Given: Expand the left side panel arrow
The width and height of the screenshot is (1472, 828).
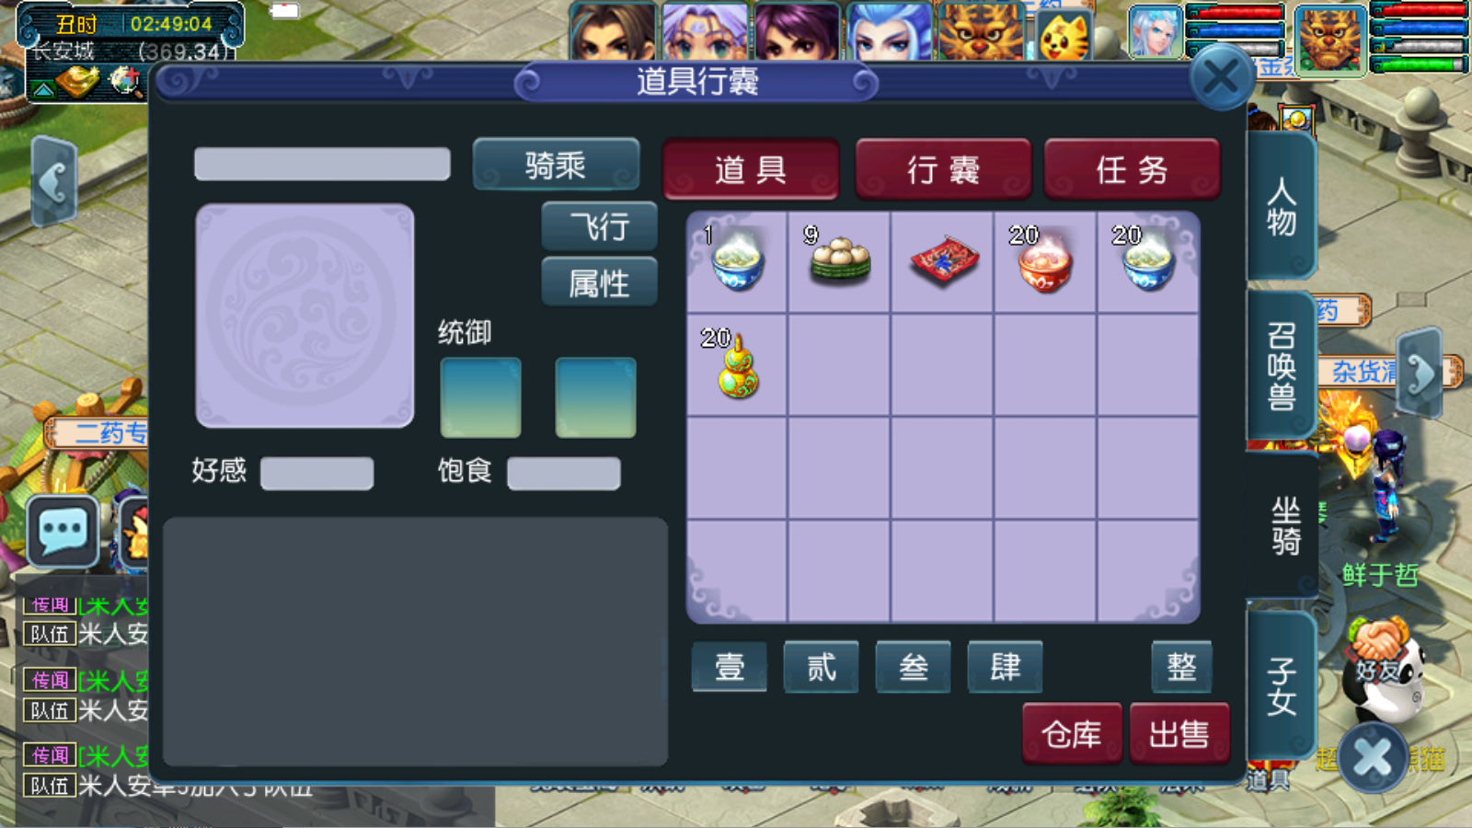Looking at the screenshot, I should [53, 182].
